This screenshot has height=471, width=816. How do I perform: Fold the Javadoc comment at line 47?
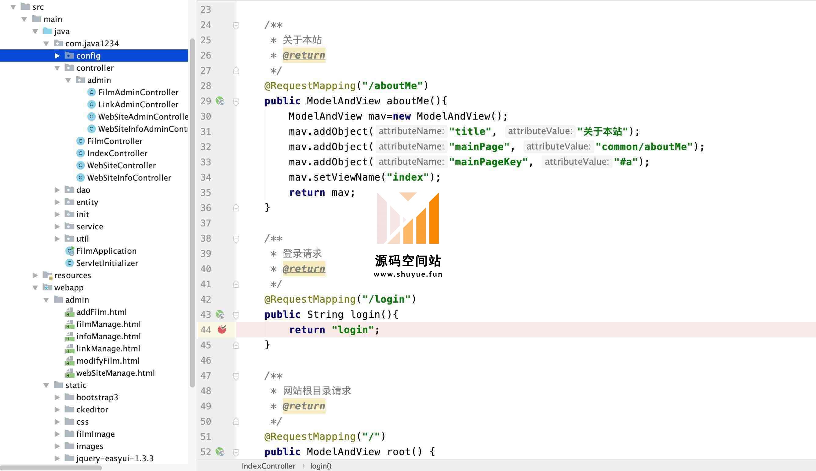(236, 376)
